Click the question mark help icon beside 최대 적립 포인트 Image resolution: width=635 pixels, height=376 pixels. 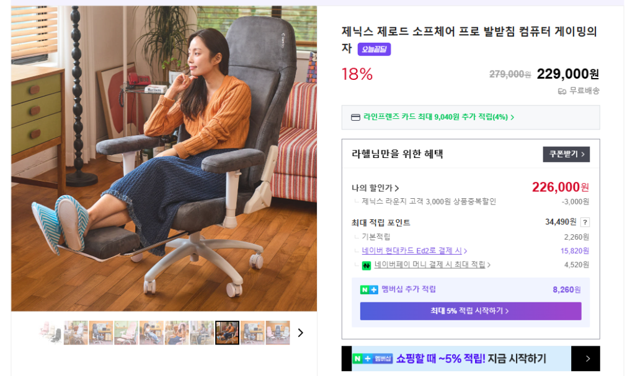point(584,222)
